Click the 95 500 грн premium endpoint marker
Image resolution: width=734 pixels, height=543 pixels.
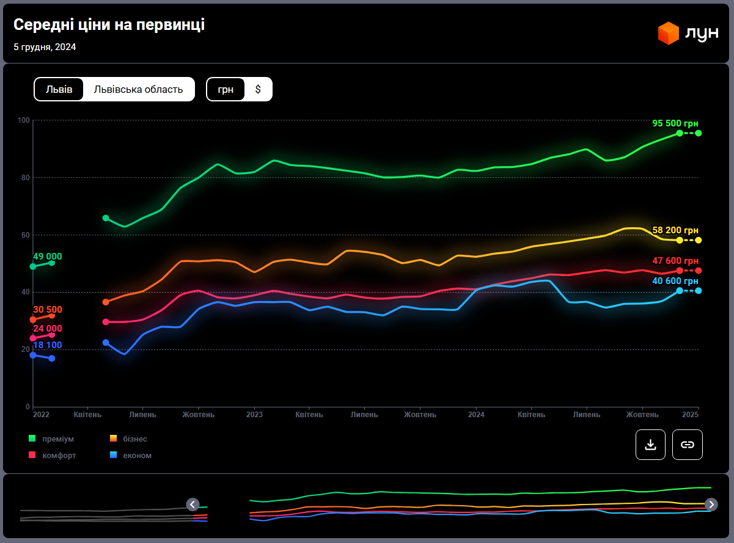[680, 133]
